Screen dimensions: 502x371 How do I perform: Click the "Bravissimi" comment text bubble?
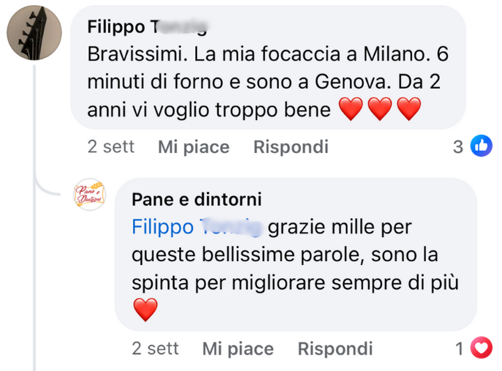(x=263, y=82)
